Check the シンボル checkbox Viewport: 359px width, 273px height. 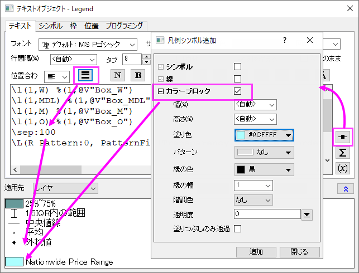[x=237, y=67]
